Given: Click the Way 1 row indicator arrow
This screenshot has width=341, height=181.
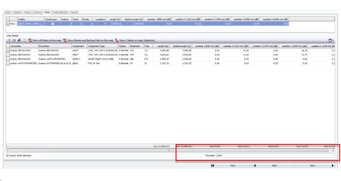Looking at the screenshot, I should point(8,24).
